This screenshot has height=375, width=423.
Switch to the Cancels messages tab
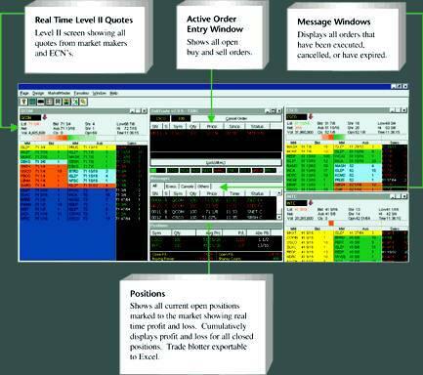(188, 187)
